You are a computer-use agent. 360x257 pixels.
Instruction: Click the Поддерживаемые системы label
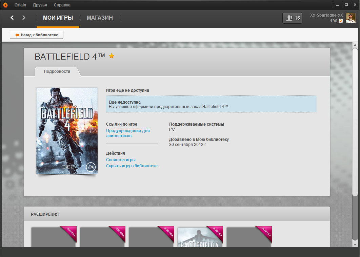[197, 124]
